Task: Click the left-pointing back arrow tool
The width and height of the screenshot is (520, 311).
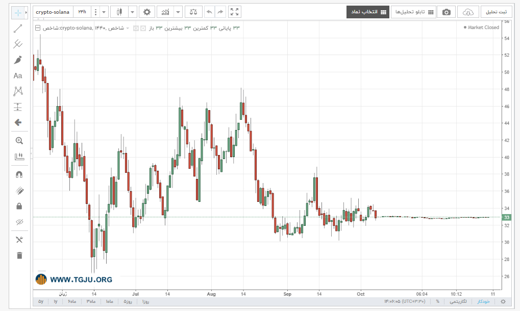Action: pyautogui.click(x=18, y=122)
